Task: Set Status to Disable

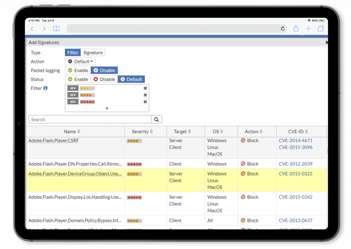Action: (104, 79)
